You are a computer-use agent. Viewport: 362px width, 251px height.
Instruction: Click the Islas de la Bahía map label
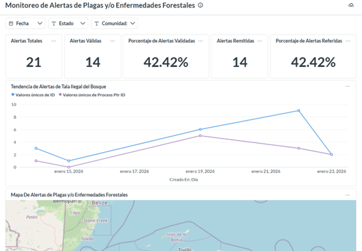click(x=176, y=237)
